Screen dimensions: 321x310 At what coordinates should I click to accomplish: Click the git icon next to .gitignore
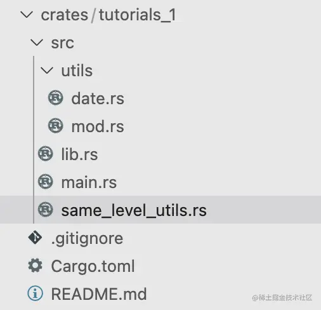click(x=35, y=238)
